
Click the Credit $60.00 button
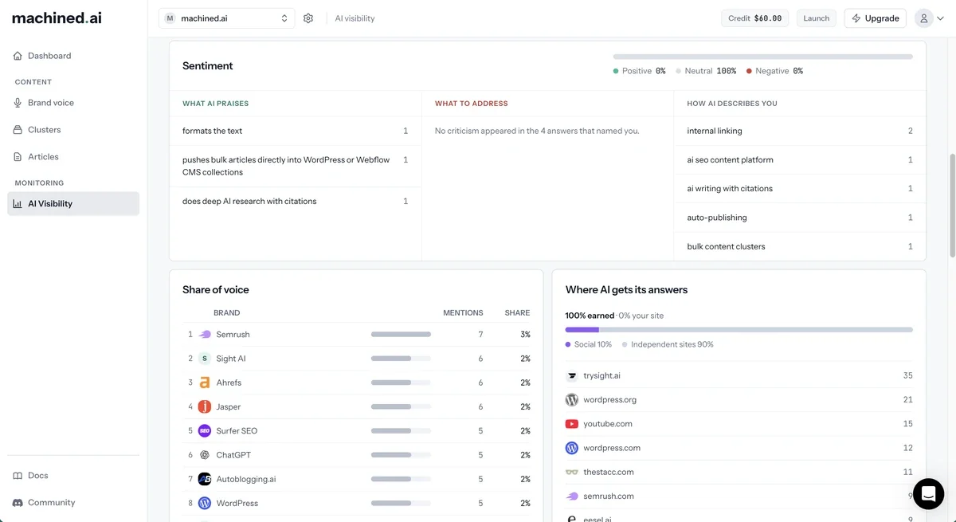point(755,18)
